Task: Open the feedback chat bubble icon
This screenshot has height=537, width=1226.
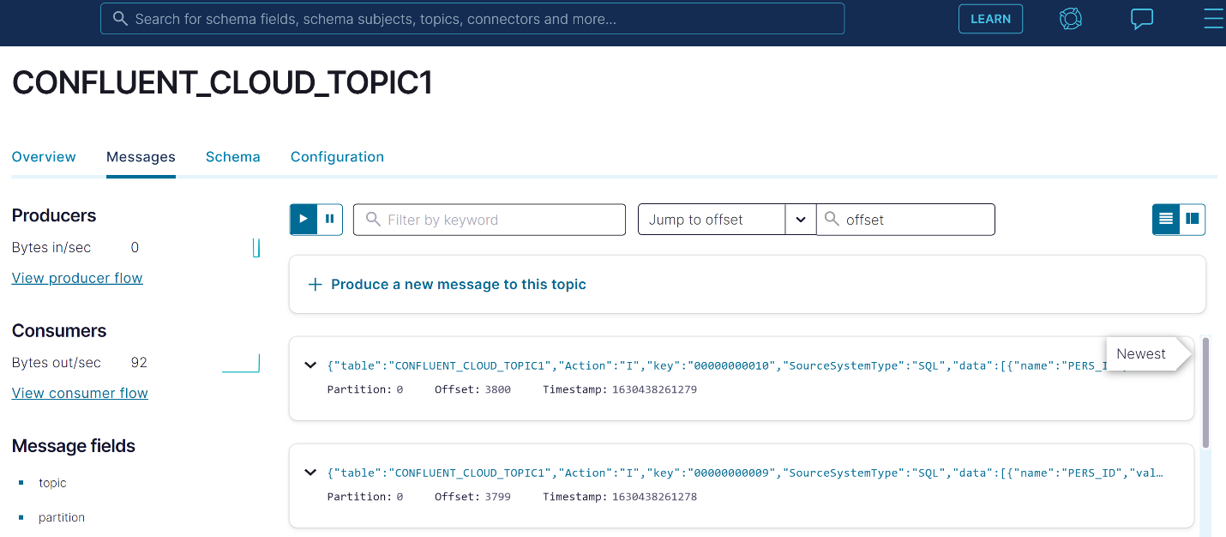Action: [x=1142, y=19]
